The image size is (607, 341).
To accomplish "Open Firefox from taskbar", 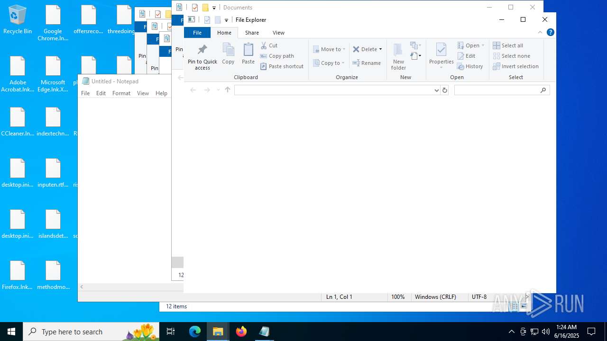I will coord(241,332).
